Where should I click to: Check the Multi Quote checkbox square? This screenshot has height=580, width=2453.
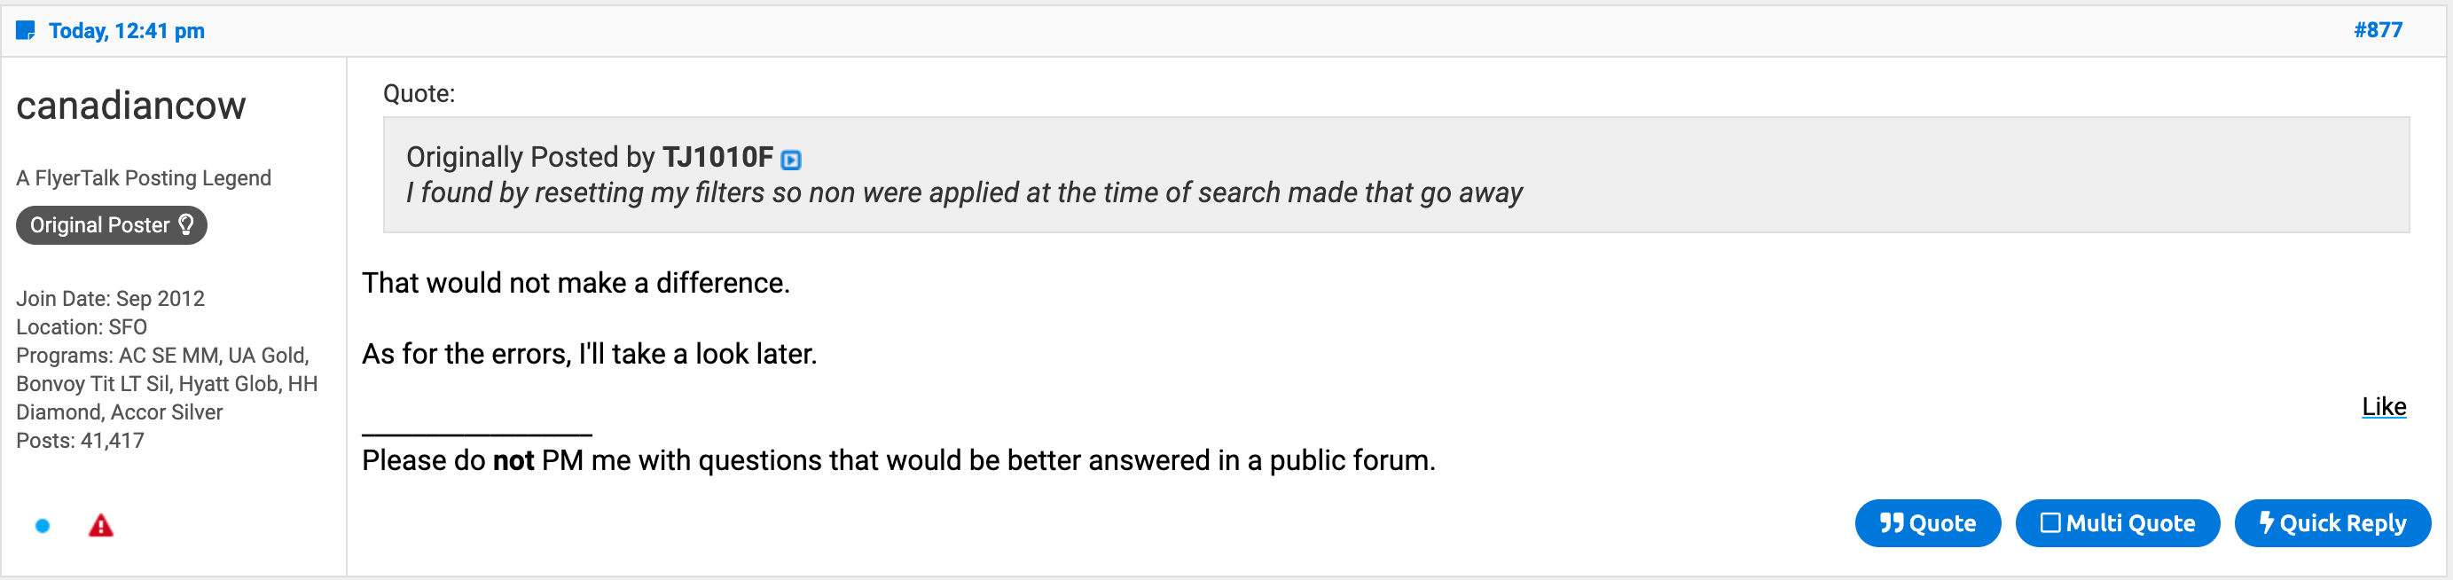point(2050,523)
